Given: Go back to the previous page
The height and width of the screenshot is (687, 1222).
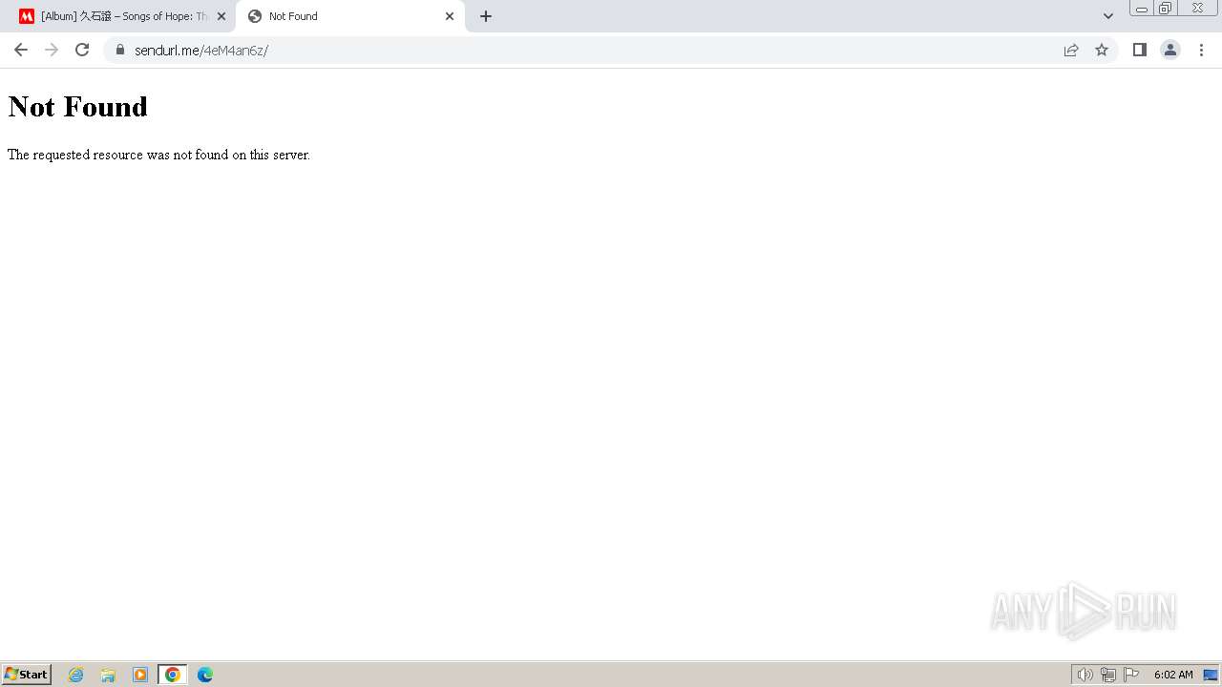Looking at the screenshot, I should pos(21,50).
